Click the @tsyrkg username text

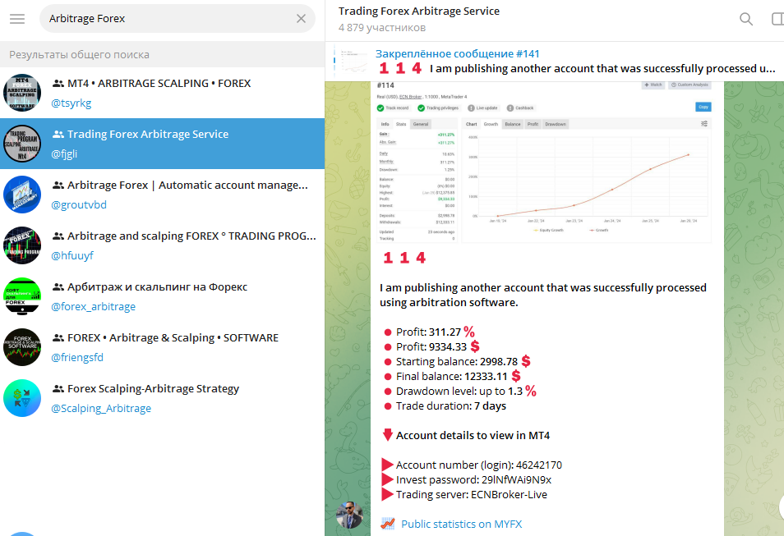pyautogui.click(x=71, y=103)
